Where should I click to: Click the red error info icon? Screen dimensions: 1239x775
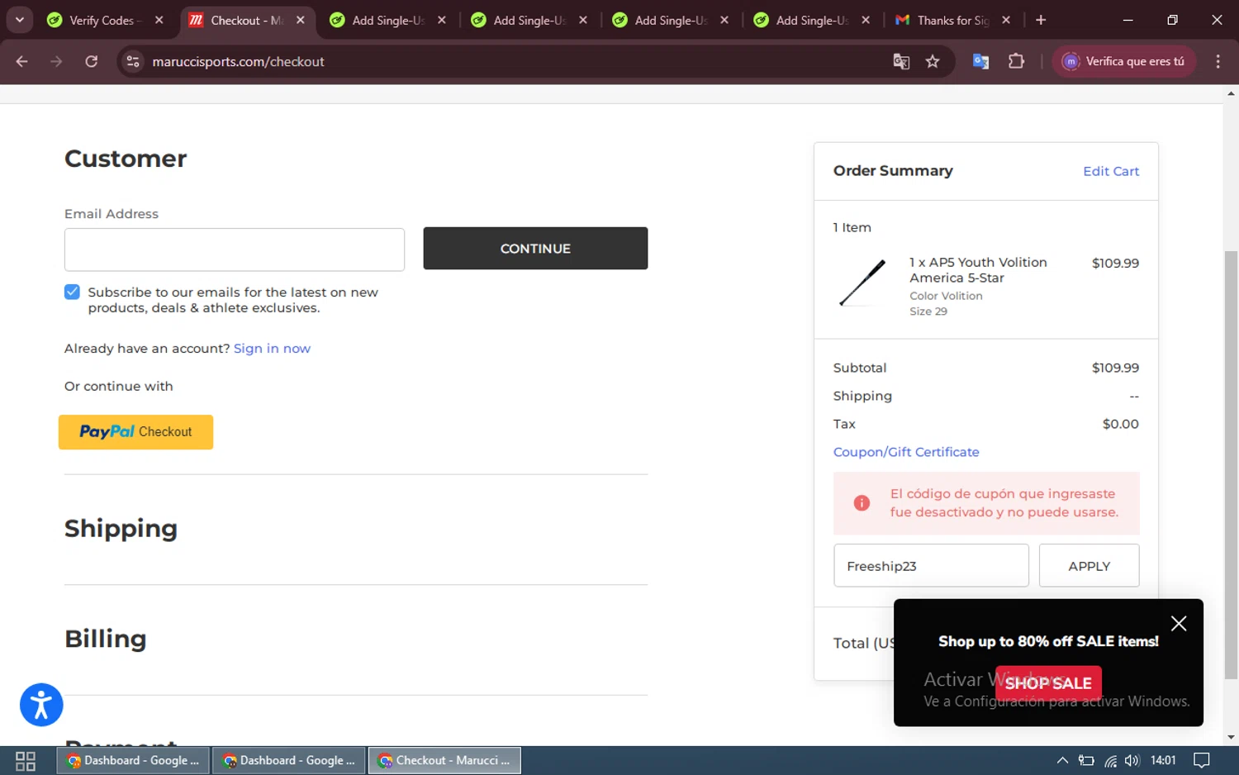862,503
